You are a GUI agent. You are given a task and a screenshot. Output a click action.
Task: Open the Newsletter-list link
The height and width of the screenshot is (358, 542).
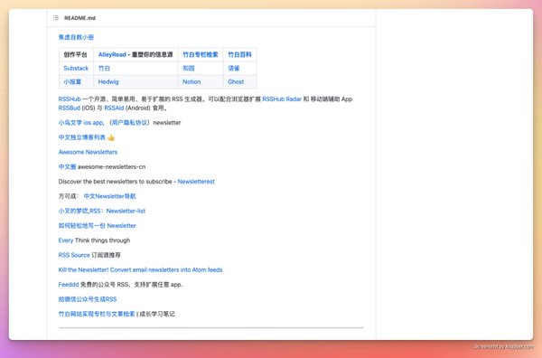[x=126, y=211]
